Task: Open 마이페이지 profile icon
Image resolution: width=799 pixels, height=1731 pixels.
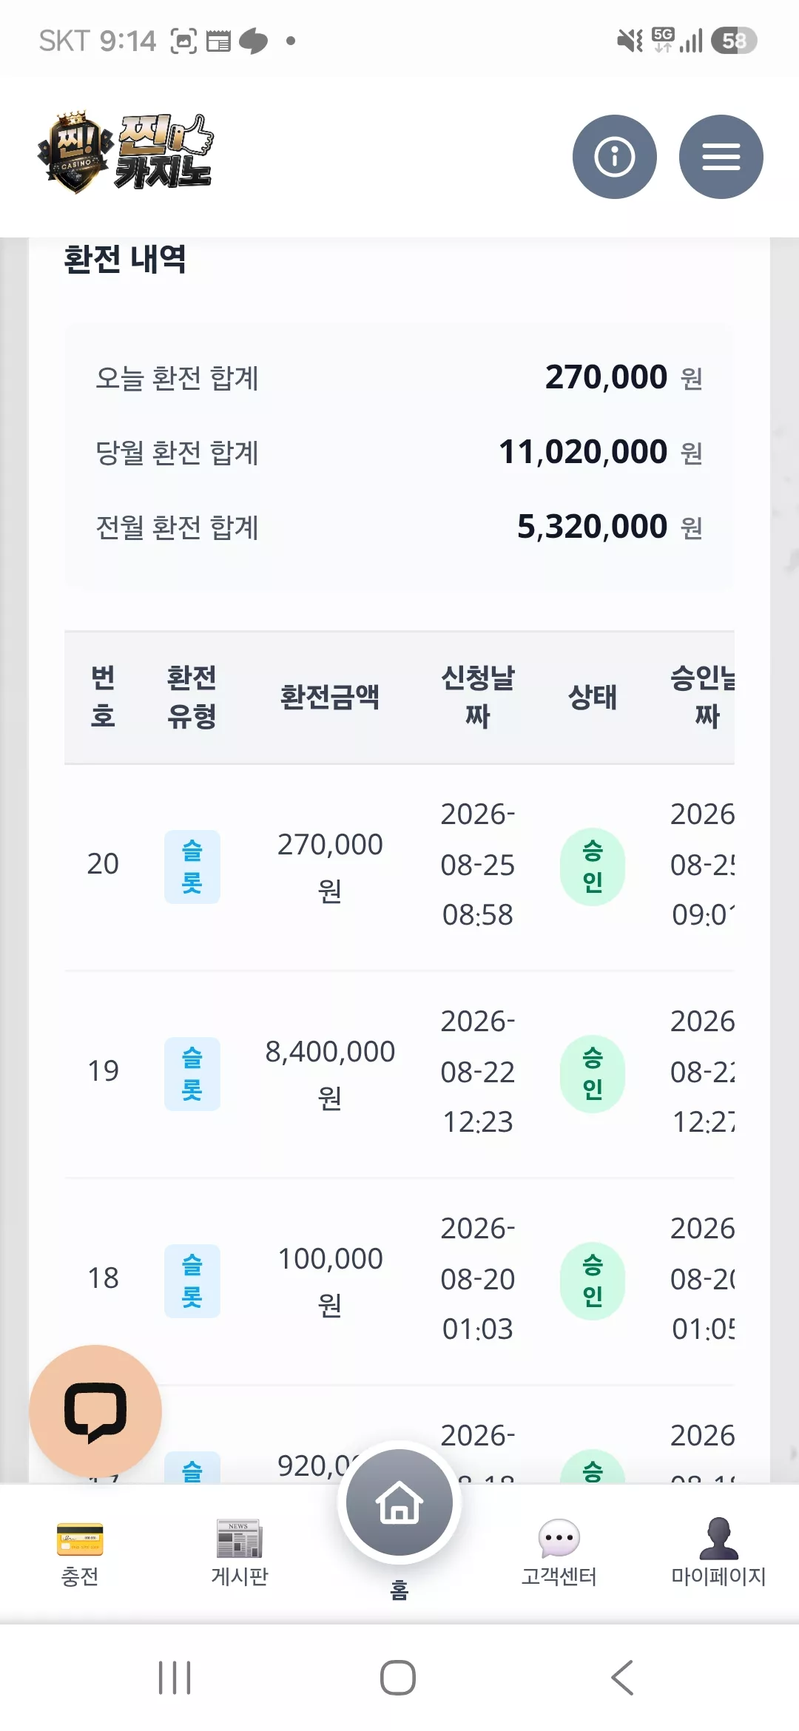Action: click(x=718, y=1538)
